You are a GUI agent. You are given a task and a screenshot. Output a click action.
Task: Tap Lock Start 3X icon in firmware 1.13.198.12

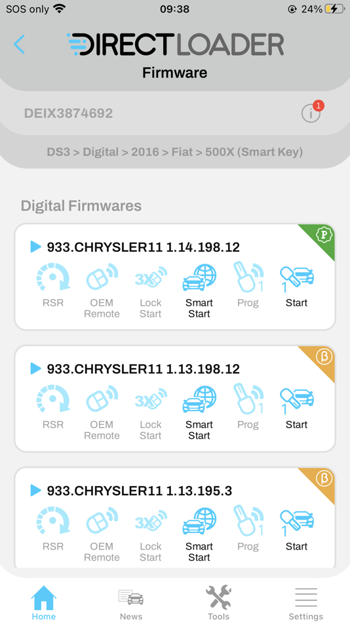[x=151, y=399]
